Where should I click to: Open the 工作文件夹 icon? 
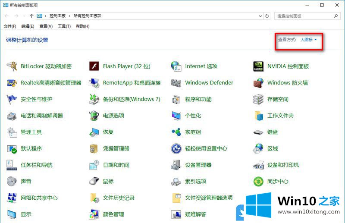(x=259, y=116)
